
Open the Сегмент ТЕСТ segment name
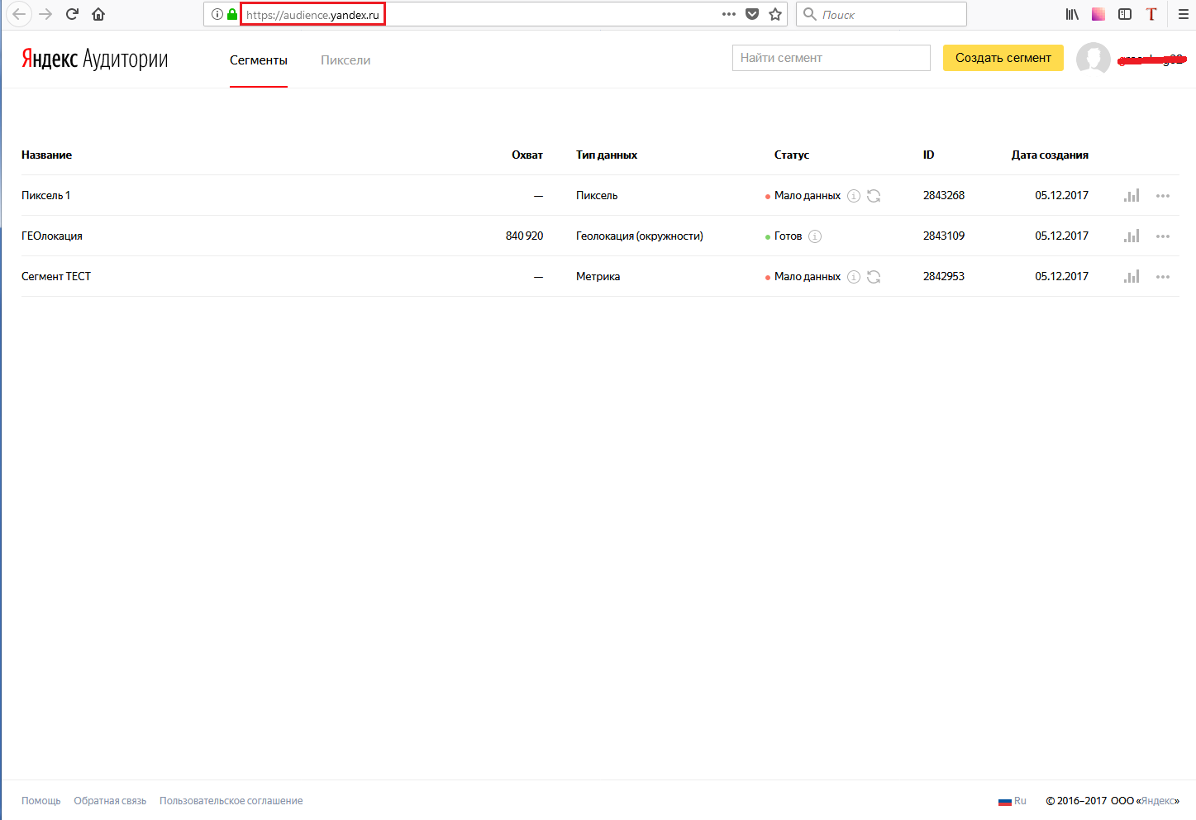56,277
